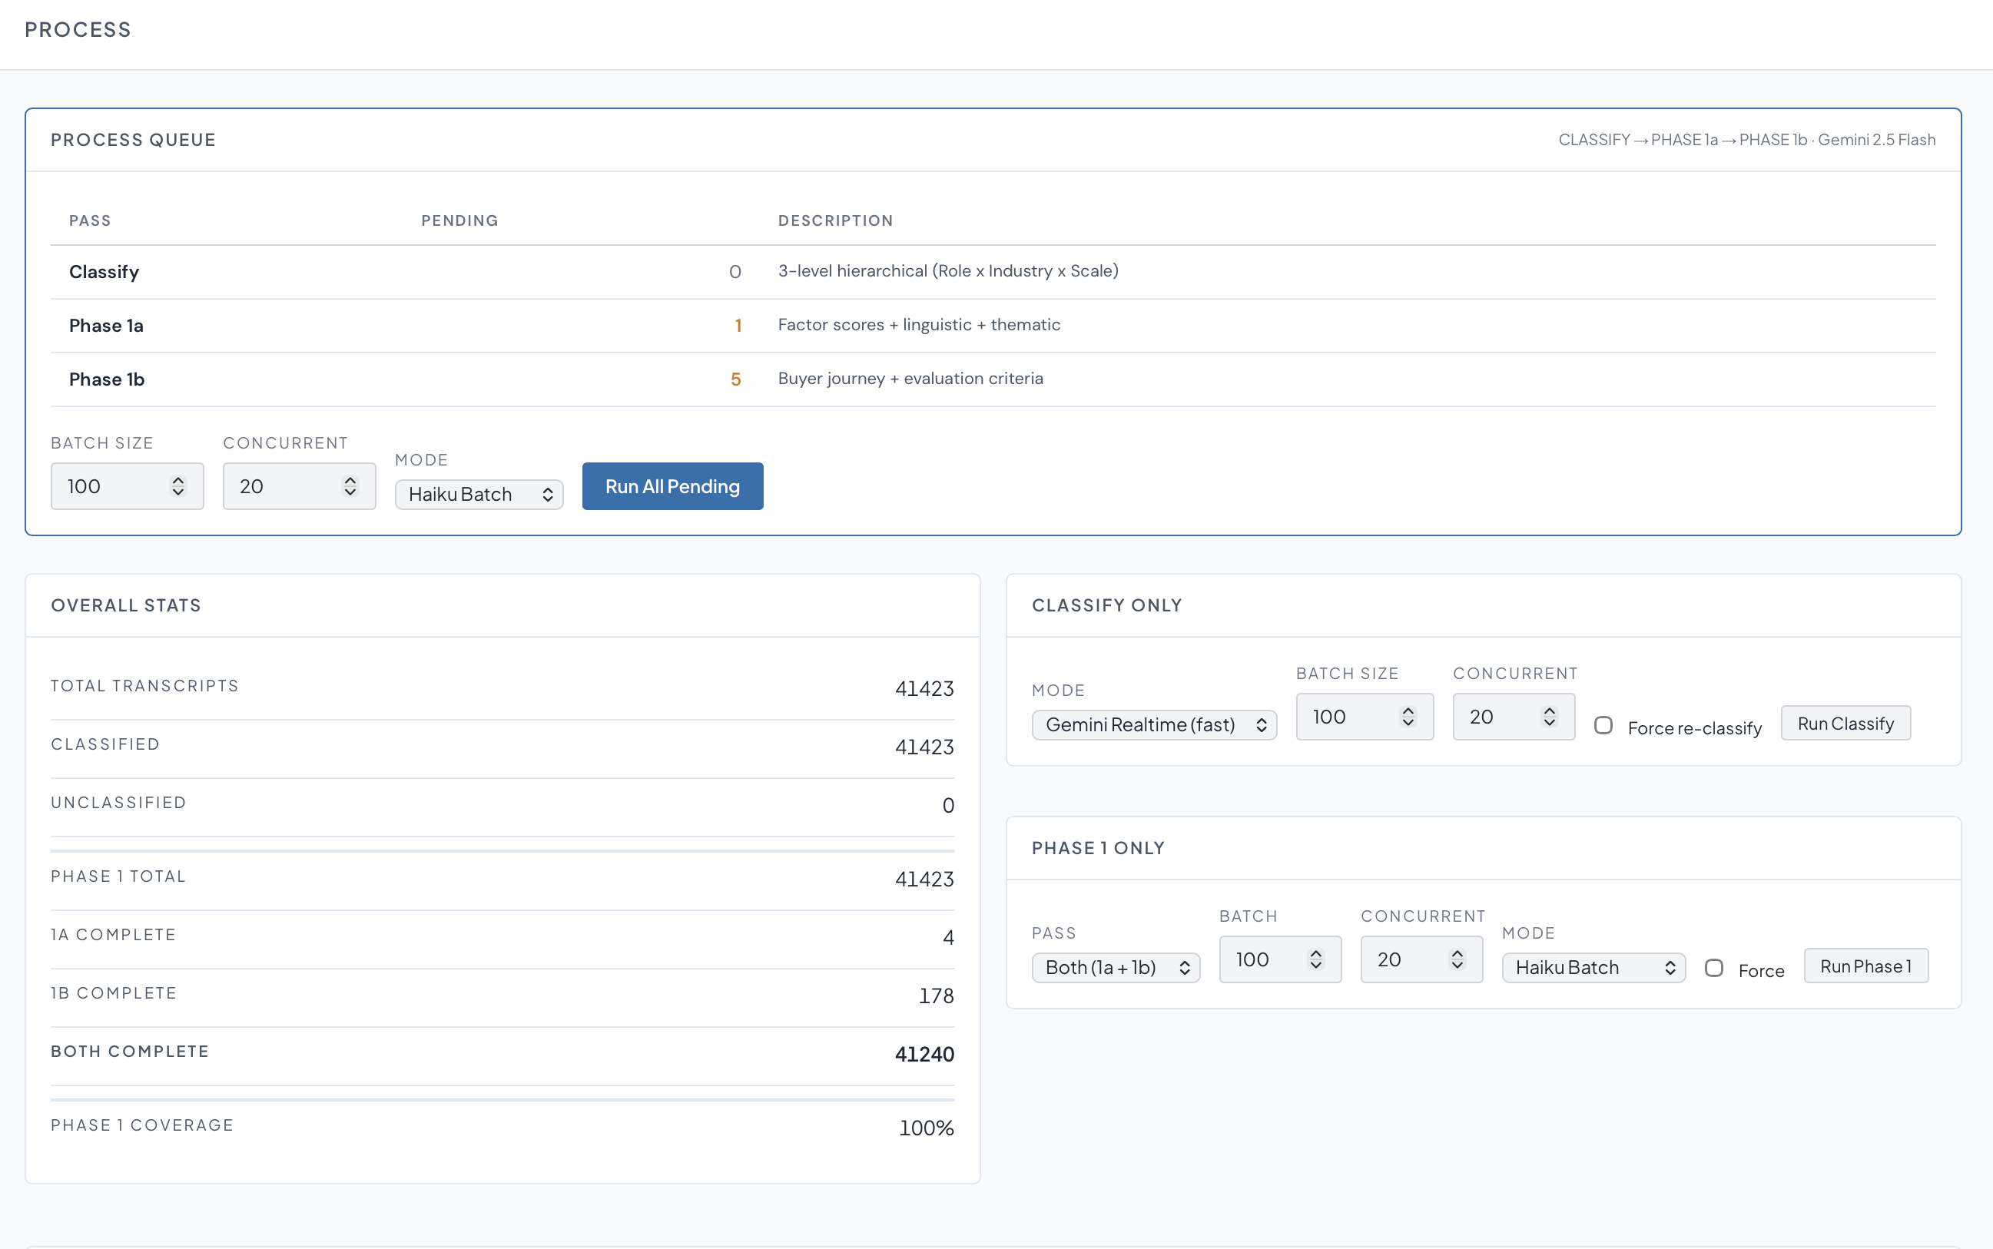Click the Unclassified value 0

point(949,806)
